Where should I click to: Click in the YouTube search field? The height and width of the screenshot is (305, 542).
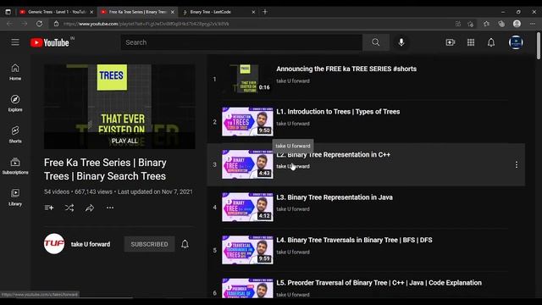(241, 42)
